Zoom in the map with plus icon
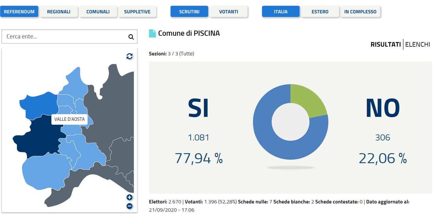 coord(130,198)
